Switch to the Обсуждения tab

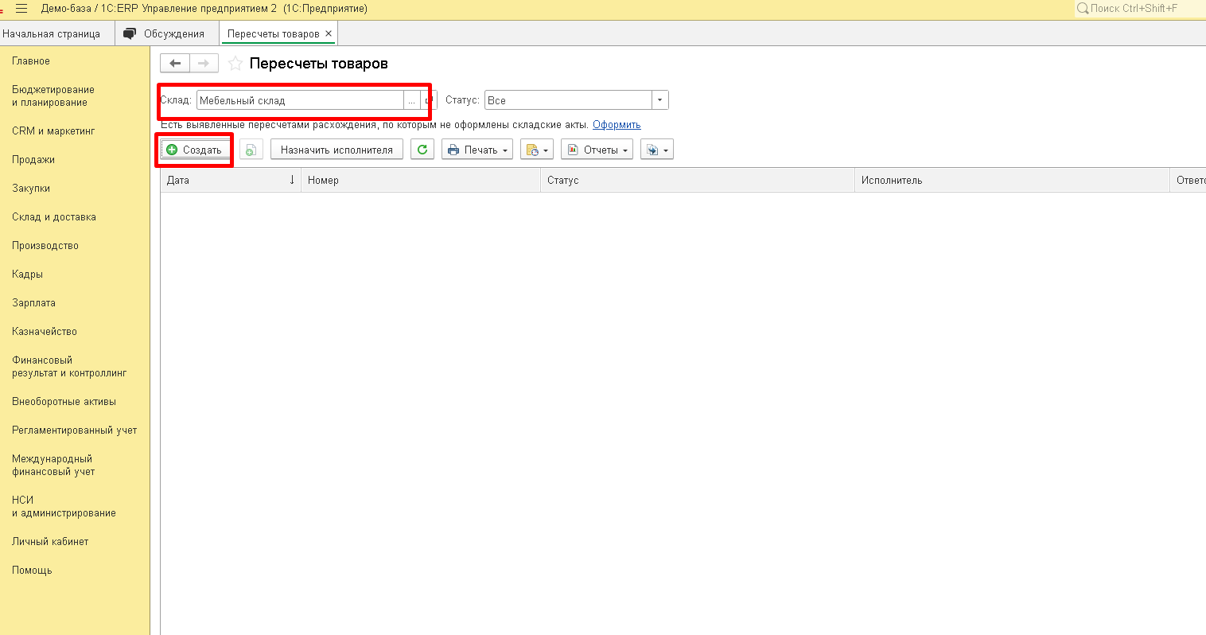click(166, 33)
